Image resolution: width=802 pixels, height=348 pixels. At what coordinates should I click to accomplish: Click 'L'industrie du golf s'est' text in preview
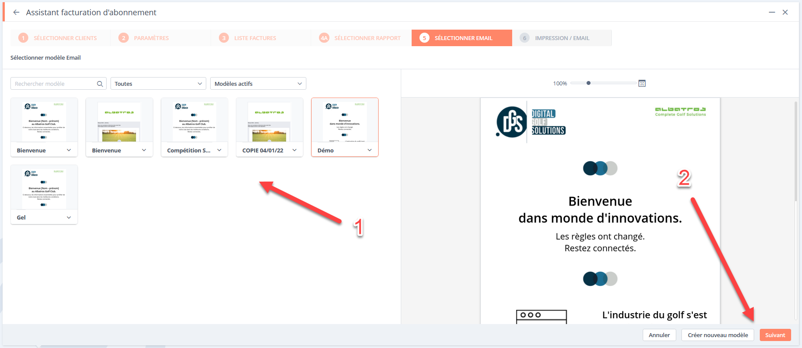[x=654, y=315]
